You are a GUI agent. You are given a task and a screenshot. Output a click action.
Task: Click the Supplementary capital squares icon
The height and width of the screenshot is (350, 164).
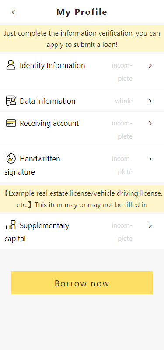click(11, 225)
